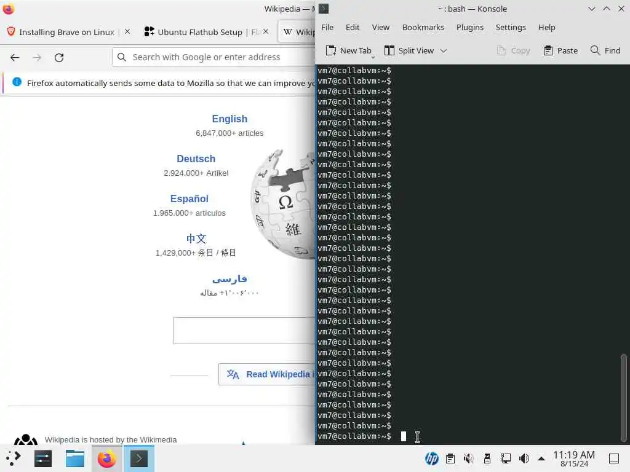
Task: Open Konsole Help menu
Action: click(546, 27)
